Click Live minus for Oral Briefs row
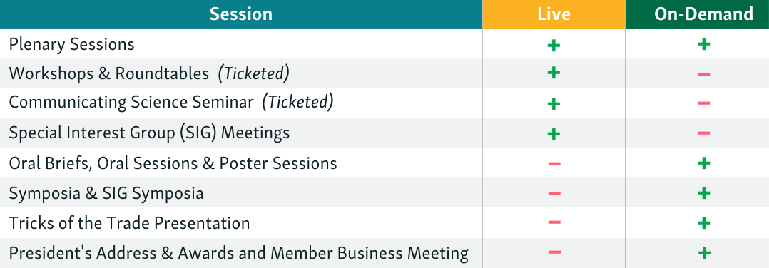The width and height of the screenshot is (769, 268). pyautogui.click(x=554, y=163)
